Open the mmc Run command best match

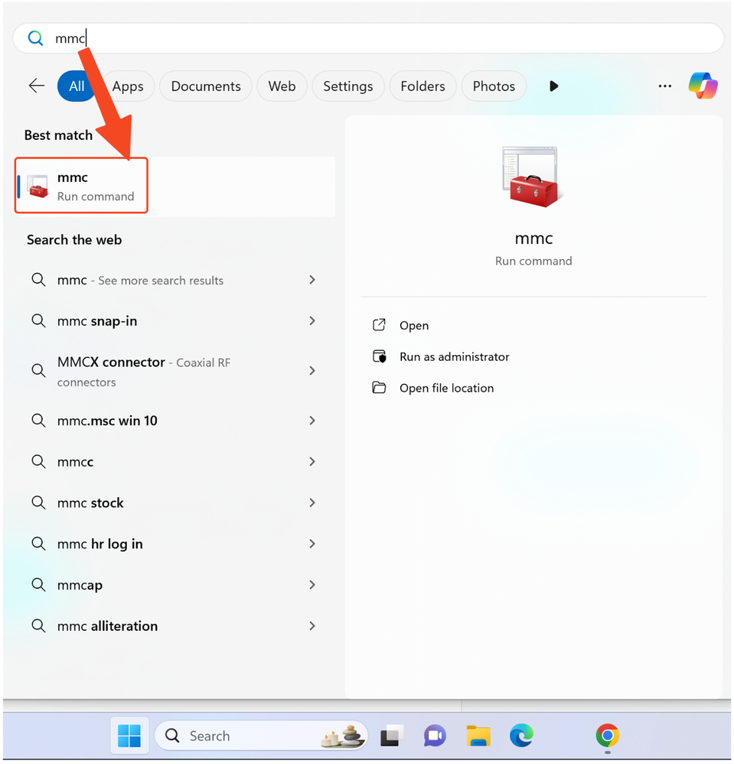pyautogui.click(x=175, y=186)
